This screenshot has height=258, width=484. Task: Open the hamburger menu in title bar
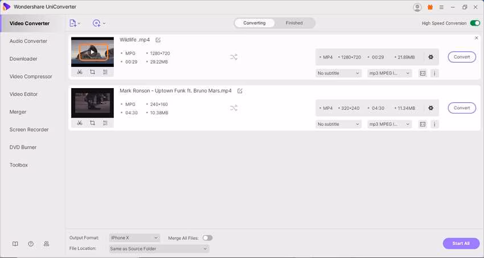coord(441,7)
